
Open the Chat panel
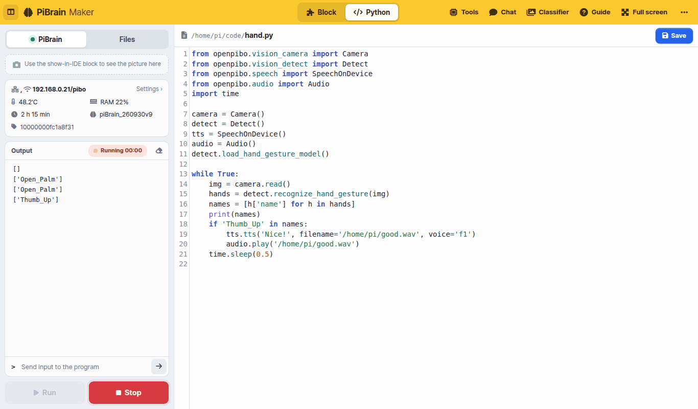click(x=502, y=12)
